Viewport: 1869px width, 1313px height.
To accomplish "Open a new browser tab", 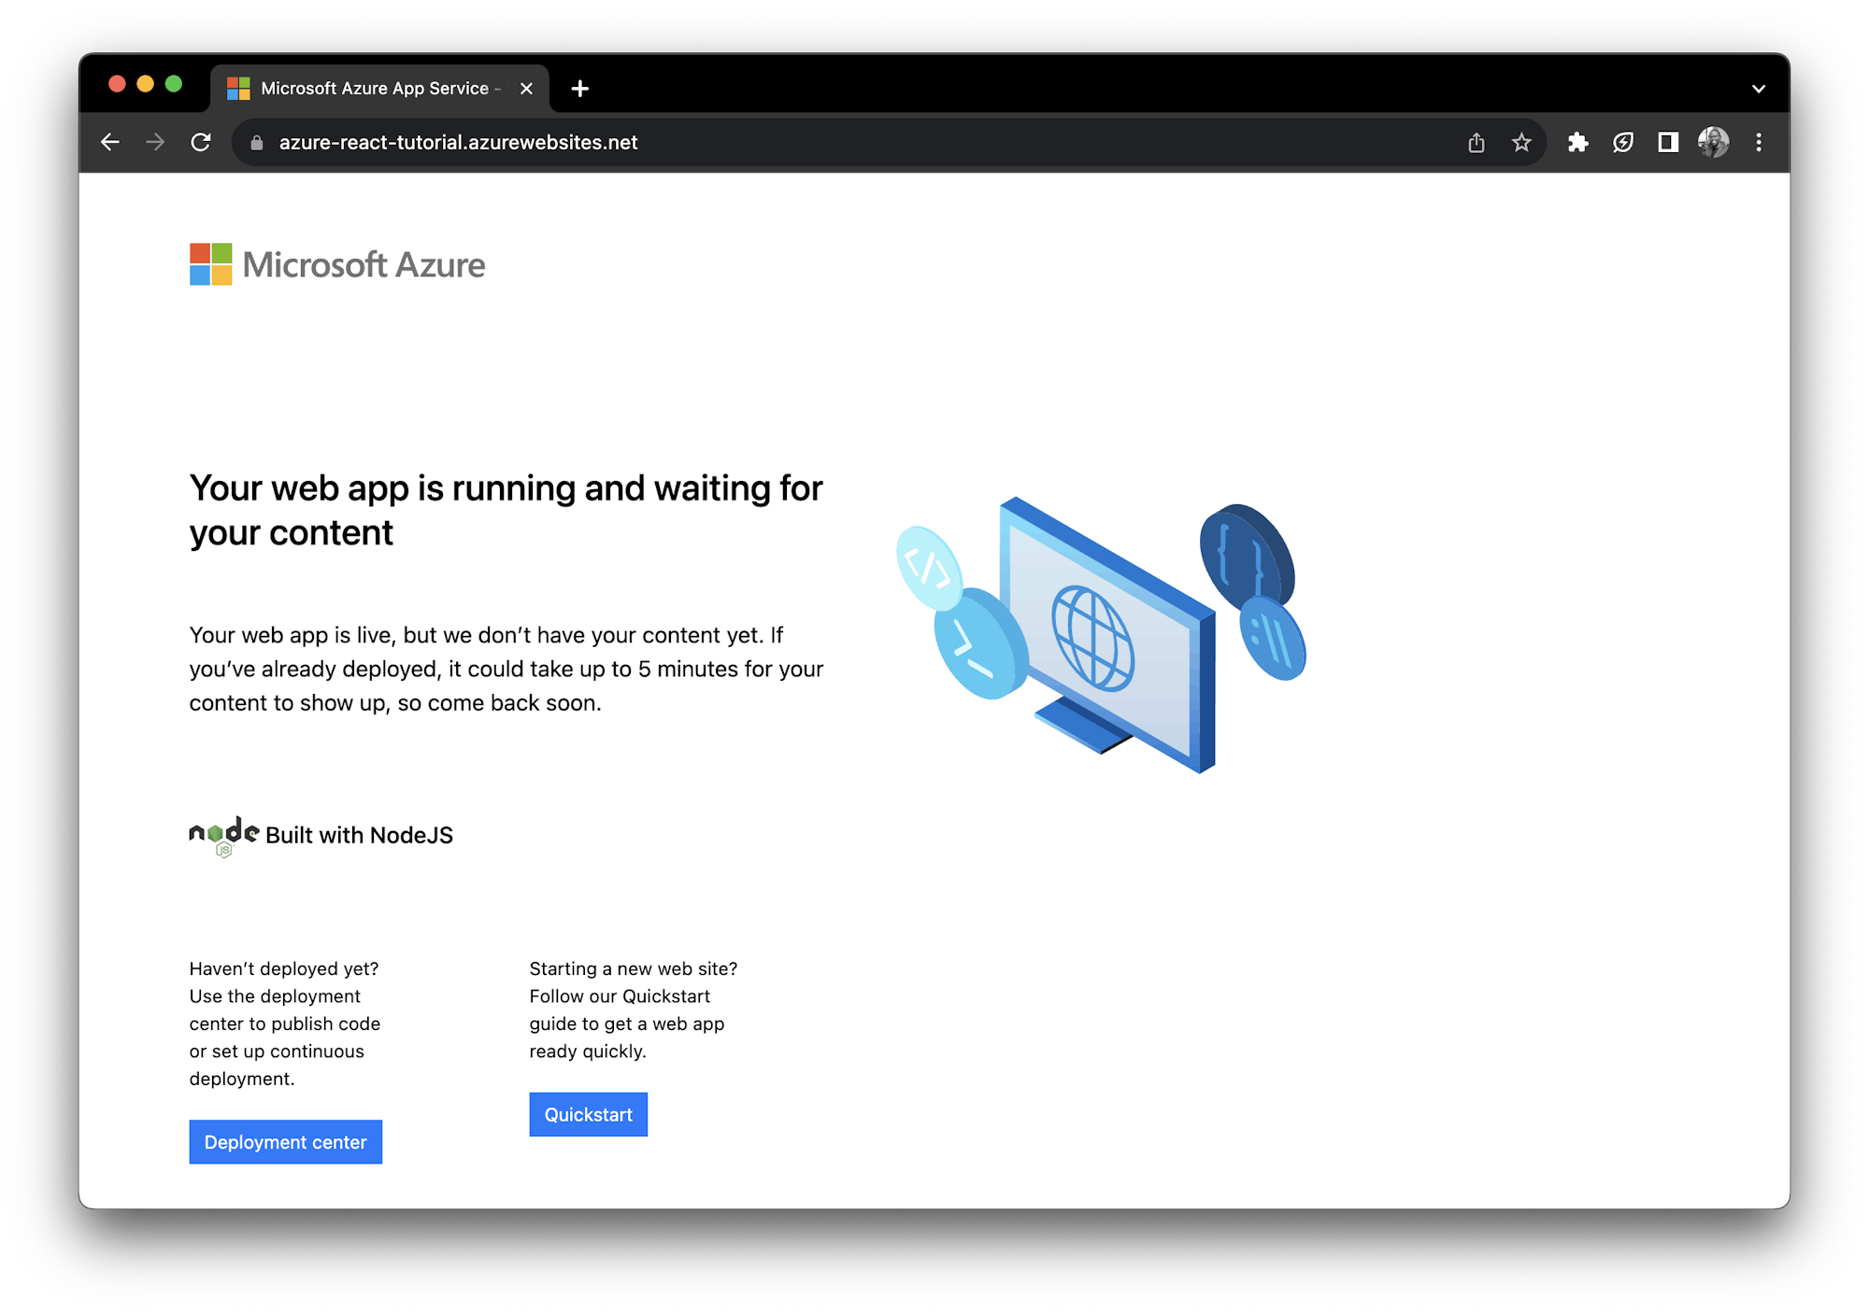I will (579, 88).
